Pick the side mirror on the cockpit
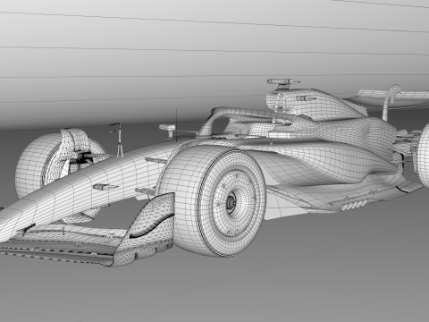 (167, 128)
